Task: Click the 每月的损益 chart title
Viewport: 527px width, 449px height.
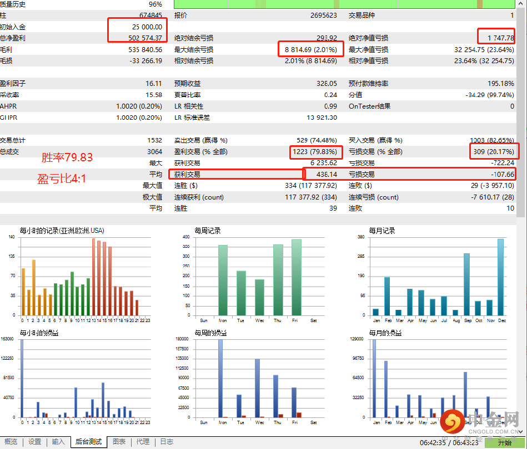Action: 385,333
